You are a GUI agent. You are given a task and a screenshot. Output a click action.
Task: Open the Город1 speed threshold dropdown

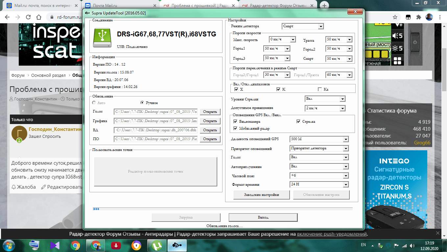(277, 49)
